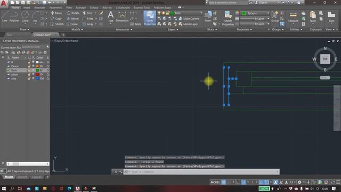This screenshot has height=192, width=341.
Task: Activate the Scale command
Action: tap(72, 24)
